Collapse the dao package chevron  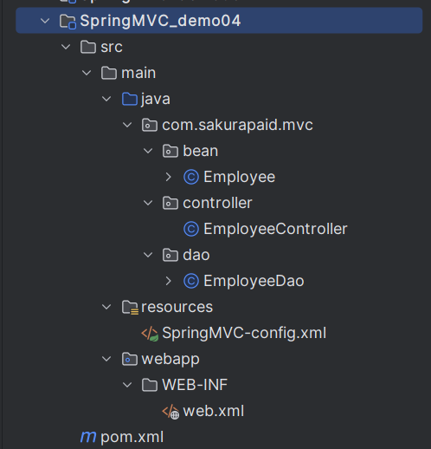point(148,255)
